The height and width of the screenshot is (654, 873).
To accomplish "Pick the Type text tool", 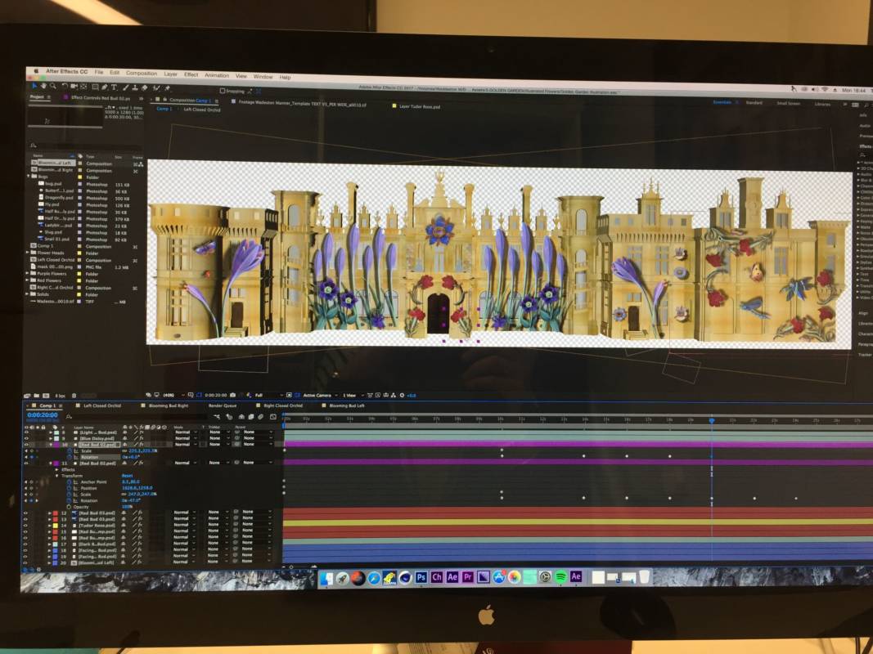I will click(x=114, y=87).
